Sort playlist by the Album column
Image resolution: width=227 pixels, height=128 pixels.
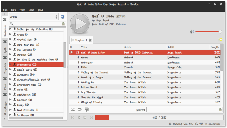[144, 47]
